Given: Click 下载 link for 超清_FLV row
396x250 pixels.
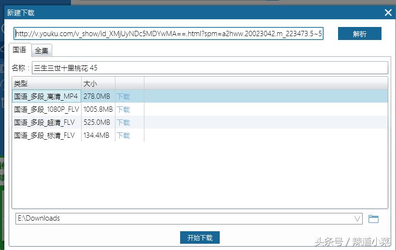Looking at the screenshot, I should pyautogui.click(x=123, y=122).
